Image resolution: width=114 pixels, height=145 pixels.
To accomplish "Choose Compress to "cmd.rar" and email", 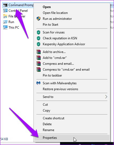I will (66, 70).
